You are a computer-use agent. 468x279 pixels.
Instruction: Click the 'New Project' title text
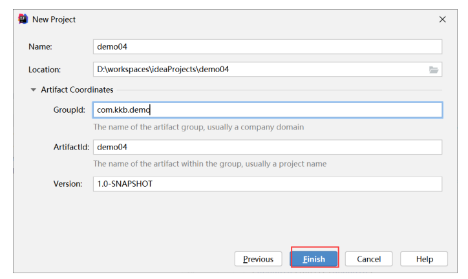coord(54,19)
